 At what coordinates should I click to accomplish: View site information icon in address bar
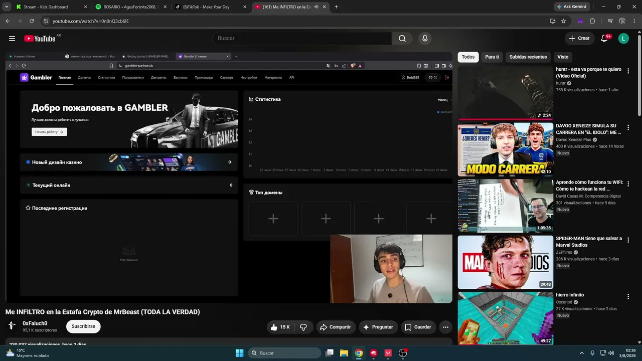[46, 21]
